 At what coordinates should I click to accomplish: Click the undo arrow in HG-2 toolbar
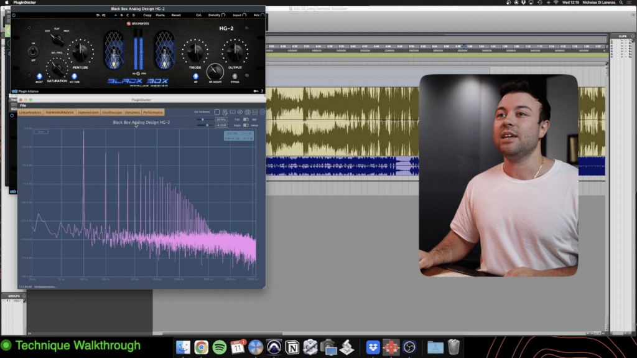point(98,15)
